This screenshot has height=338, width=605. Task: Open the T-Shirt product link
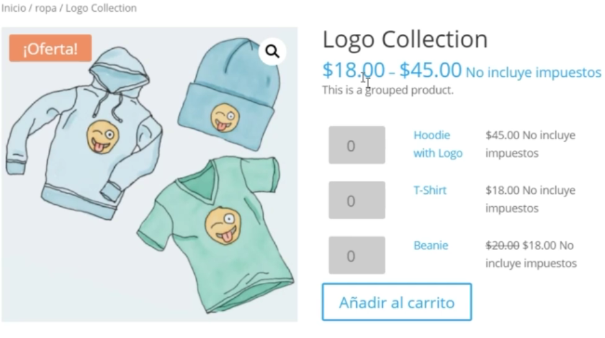point(430,190)
